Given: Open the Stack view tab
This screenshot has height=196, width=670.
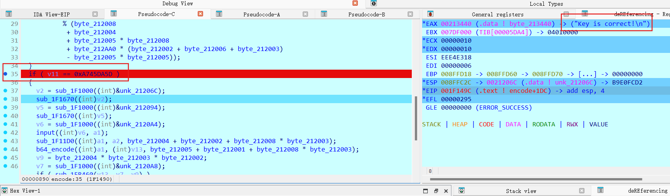Looking at the screenshot, I should point(521,191).
